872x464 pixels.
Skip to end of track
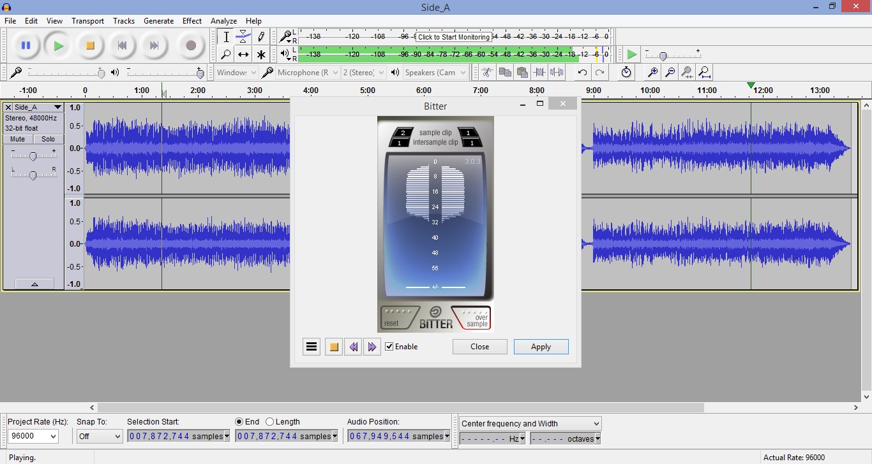pyautogui.click(x=154, y=45)
